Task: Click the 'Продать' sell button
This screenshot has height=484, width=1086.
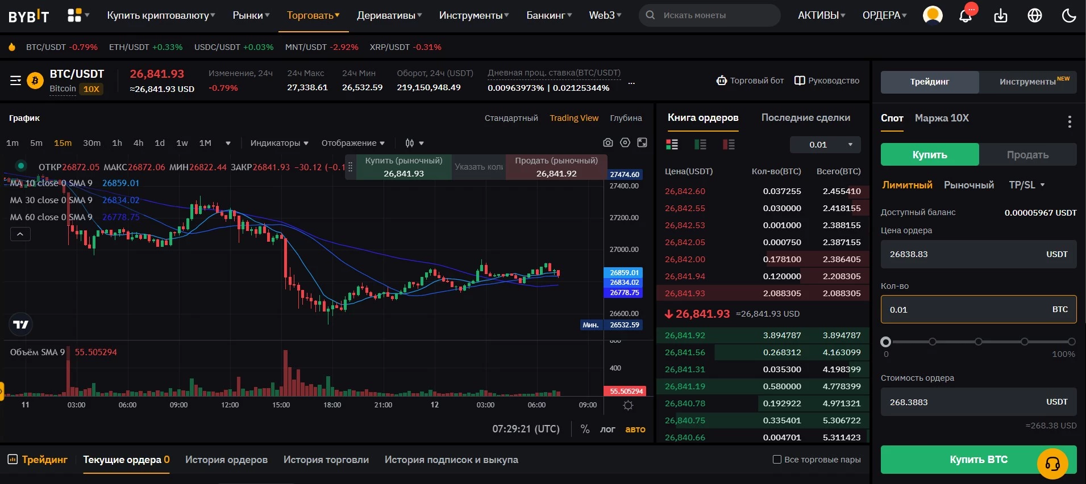Action: click(1027, 155)
